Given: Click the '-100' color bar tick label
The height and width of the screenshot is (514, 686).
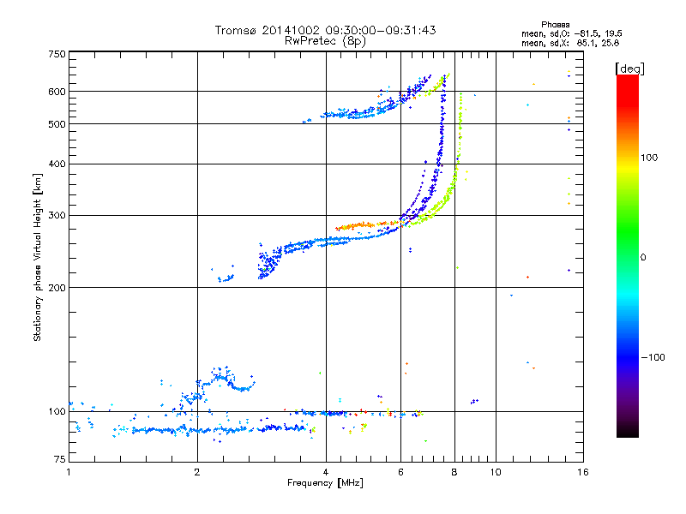Looking at the screenshot, I should click(653, 357).
